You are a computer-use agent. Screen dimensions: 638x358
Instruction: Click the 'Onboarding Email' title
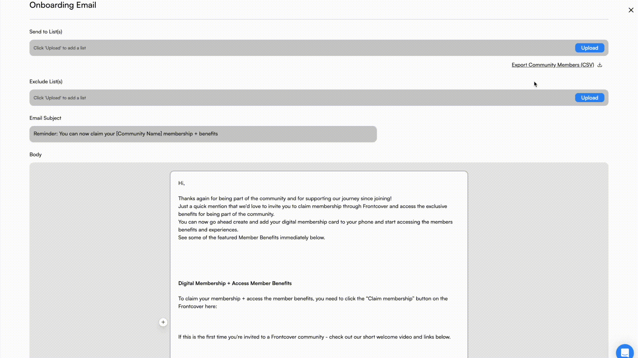[63, 5]
